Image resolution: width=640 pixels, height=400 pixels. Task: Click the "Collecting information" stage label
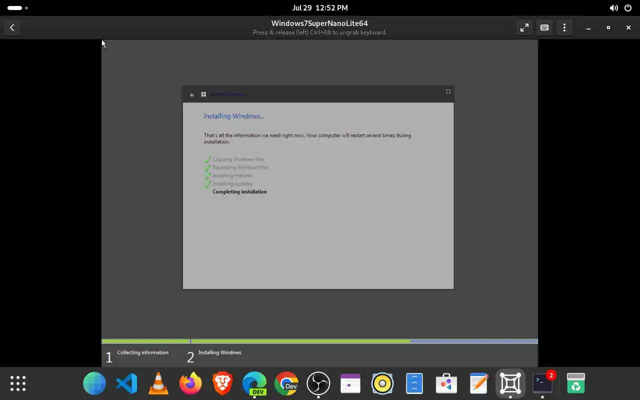(142, 352)
